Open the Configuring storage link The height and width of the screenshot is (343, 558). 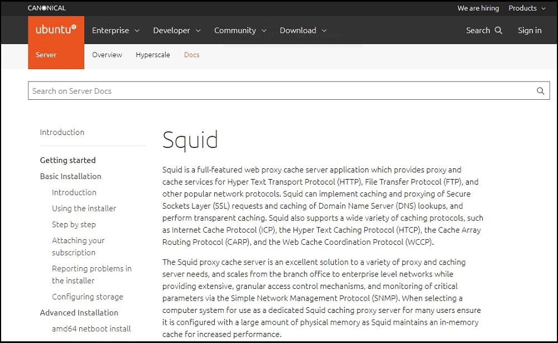coord(88,296)
